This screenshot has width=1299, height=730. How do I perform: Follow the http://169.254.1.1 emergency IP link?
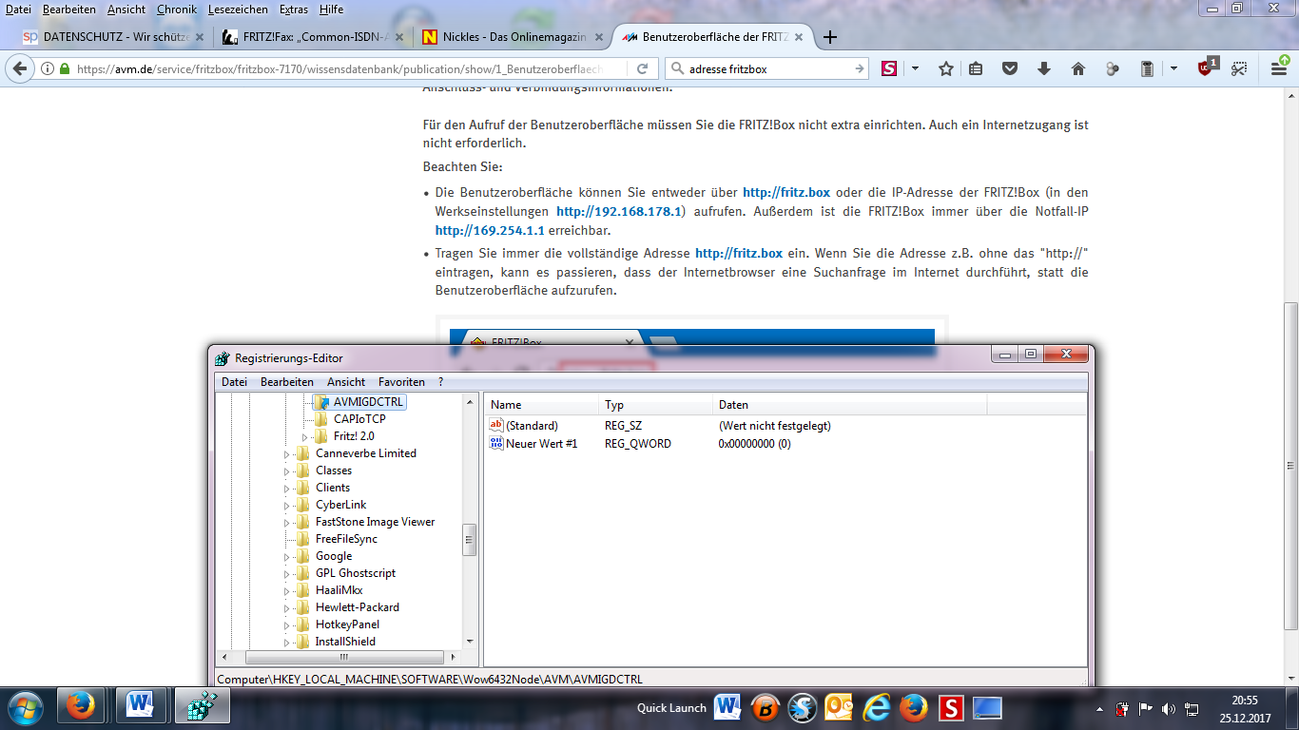(490, 230)
